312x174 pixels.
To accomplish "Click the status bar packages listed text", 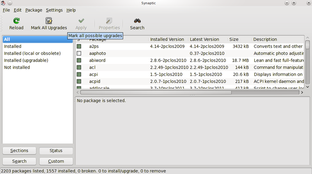I will tap(83, 171).
